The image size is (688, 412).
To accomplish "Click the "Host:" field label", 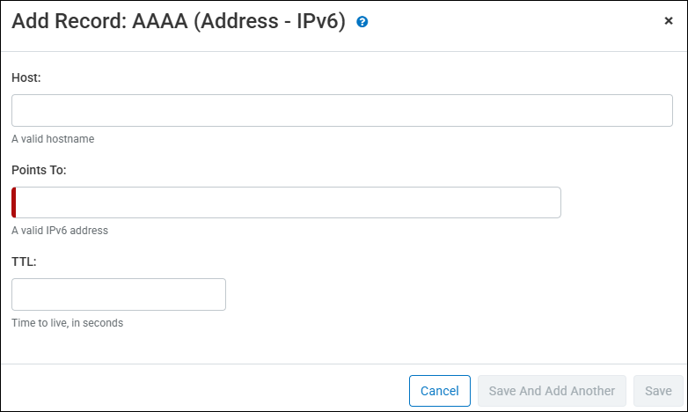I will point(26,77).
